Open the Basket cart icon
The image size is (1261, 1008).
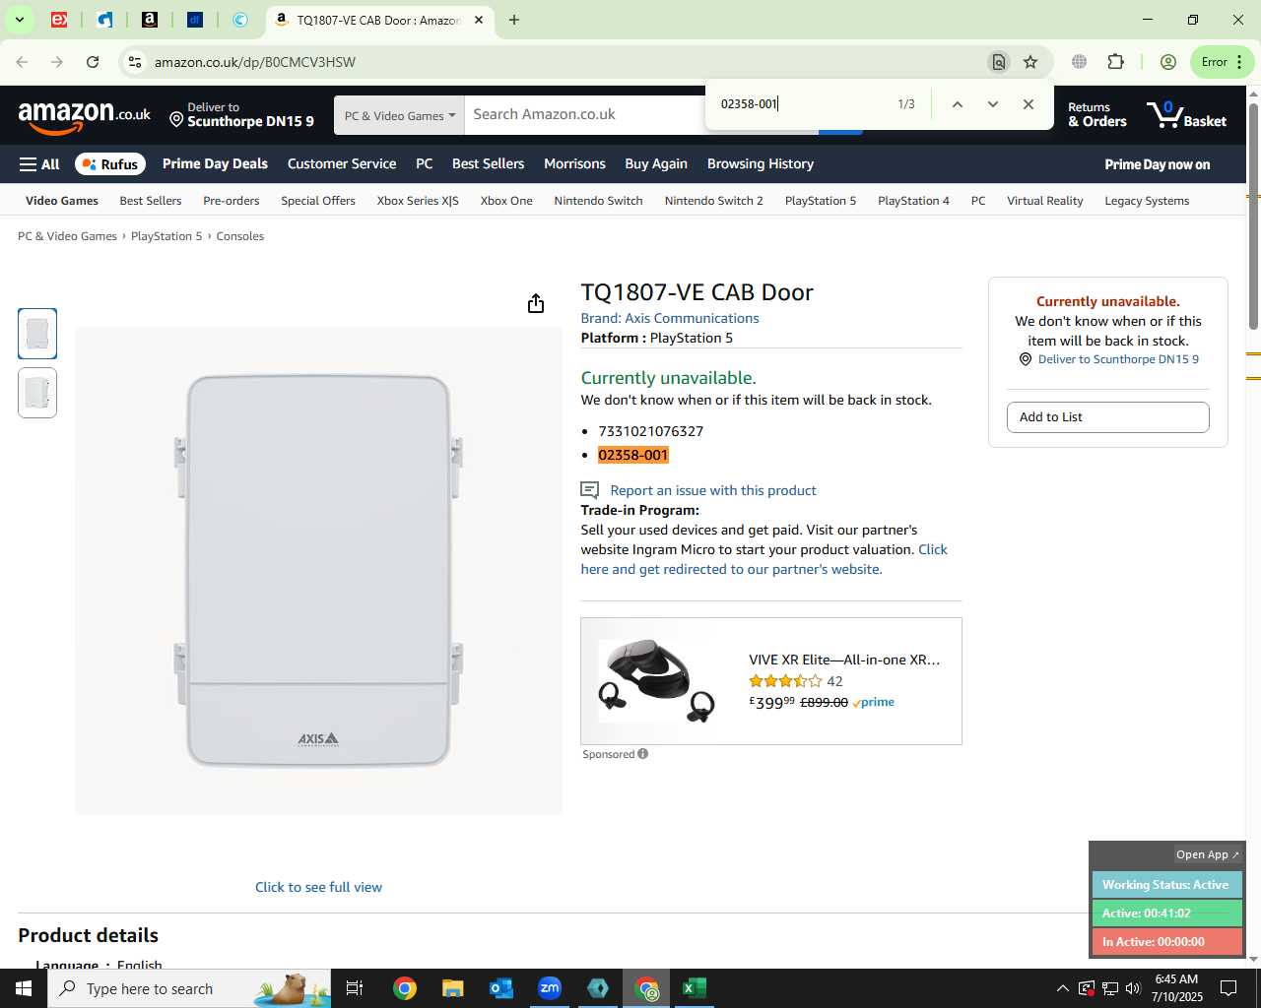[1187, 115]
